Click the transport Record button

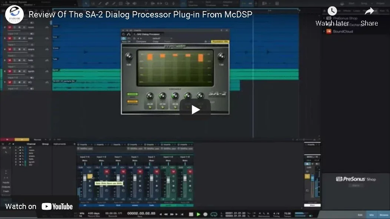point(205,214)
